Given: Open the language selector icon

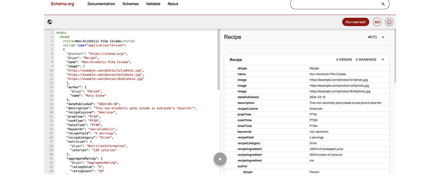Looking at the screenshot, I should pos(377,22).
